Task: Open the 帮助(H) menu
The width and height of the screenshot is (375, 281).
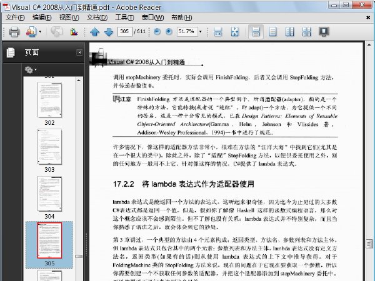Action: click(181, 17)
